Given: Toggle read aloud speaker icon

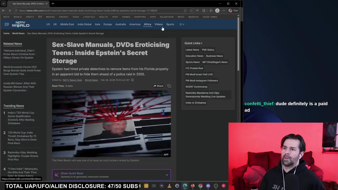Looking at the screenshot, I should click(197, 11).
